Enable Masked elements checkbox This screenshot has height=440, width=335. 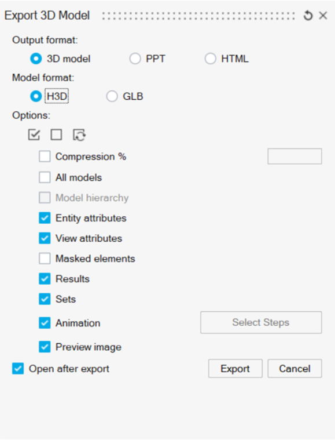45,259
